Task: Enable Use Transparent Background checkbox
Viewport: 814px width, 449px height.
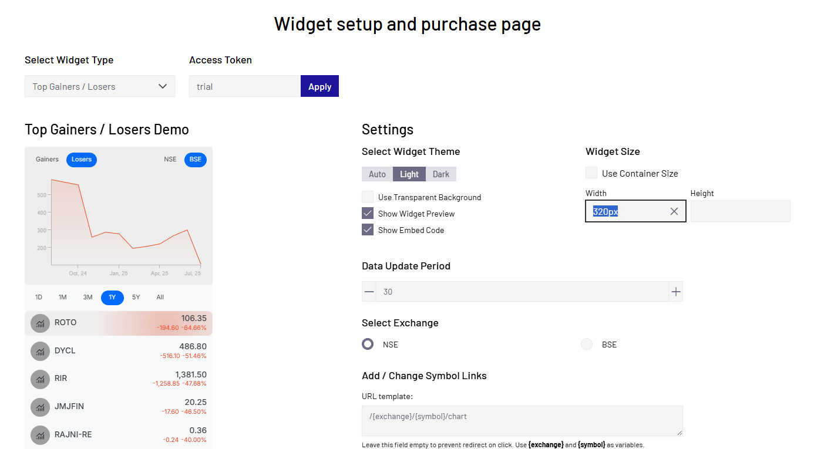Action: (368, 197)
